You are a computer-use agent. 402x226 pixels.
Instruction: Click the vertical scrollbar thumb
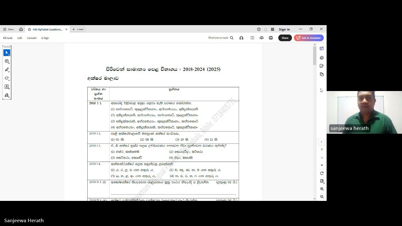pos(314,56)
